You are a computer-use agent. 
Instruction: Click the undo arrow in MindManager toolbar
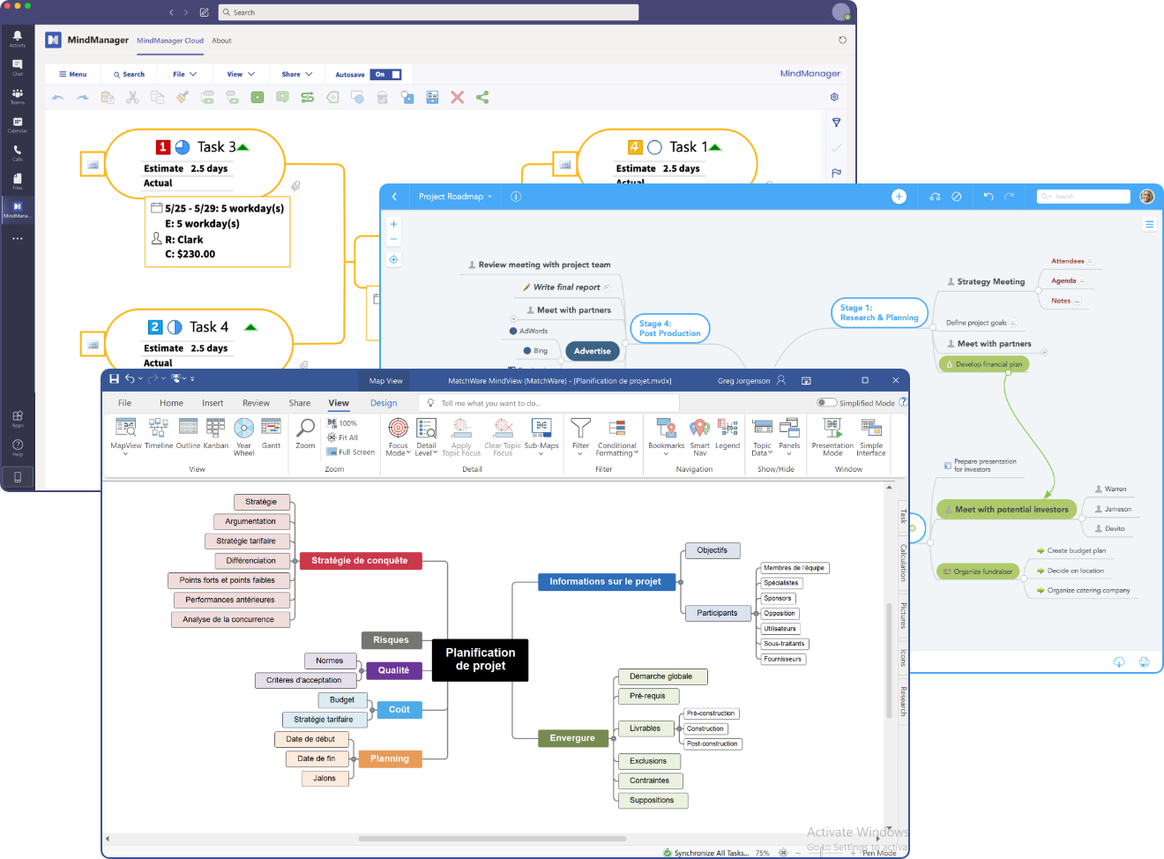58,97
